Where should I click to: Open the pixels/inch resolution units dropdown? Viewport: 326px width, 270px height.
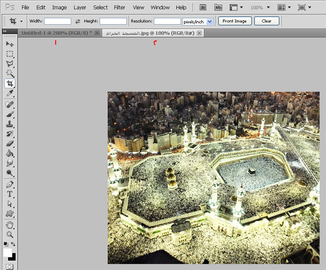click(x=209, y=22)
